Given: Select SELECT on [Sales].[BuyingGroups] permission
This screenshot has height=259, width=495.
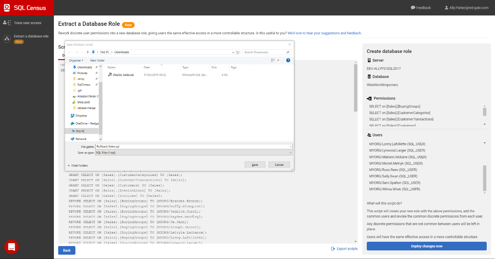Looking at the screenshot, I should [395, 106].
